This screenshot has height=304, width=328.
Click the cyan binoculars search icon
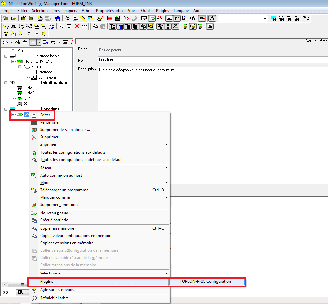click(274, 18)
